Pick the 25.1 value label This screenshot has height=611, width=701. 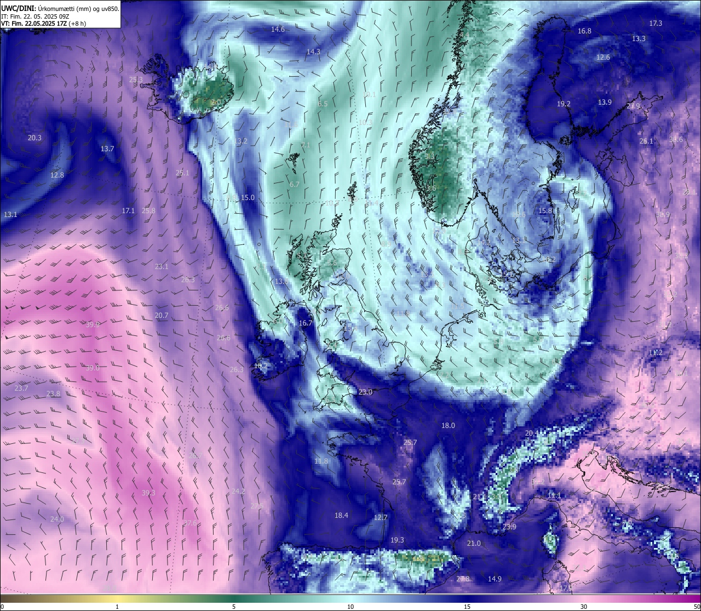(182, 173)
